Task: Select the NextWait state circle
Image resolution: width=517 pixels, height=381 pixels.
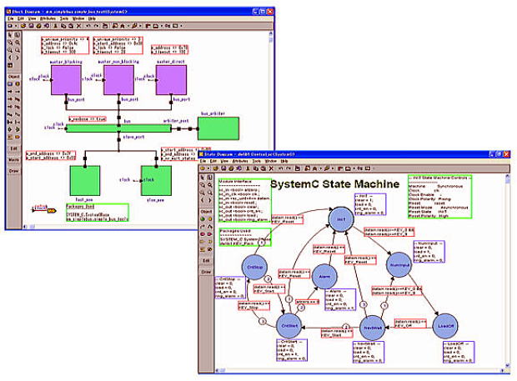Action: 373,328
